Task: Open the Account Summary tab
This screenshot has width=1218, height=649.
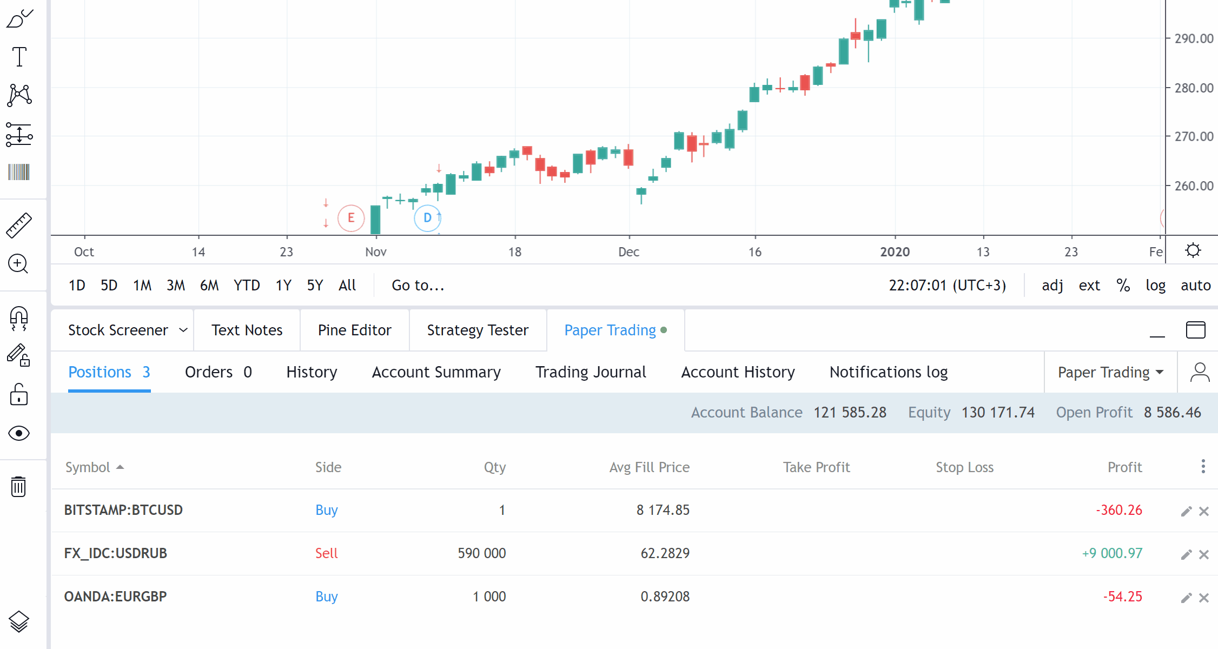Action: 436,372
